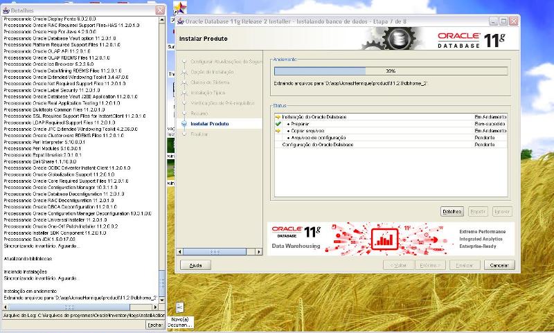Click the log line Processando Installer SDK Component

pyautogui.click(x=55, y=233)
